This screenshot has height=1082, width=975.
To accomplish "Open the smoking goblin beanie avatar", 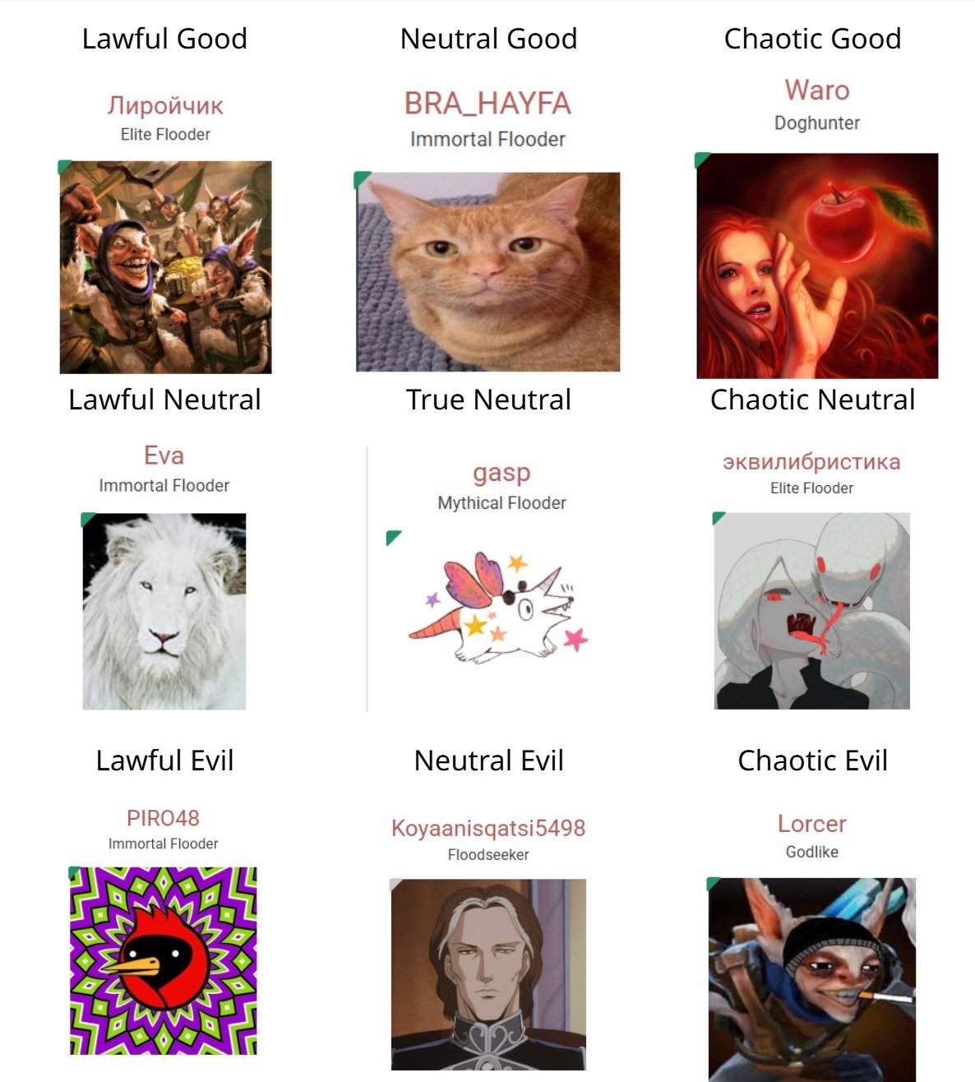I will coord(811,979).
